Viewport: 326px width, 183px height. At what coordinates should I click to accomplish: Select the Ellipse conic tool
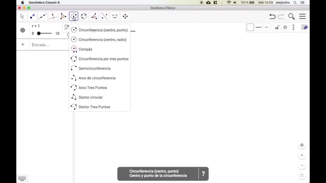coord(84,16)
